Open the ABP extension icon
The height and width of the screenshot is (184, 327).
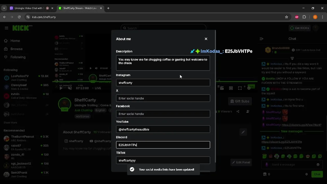(297, 17)
